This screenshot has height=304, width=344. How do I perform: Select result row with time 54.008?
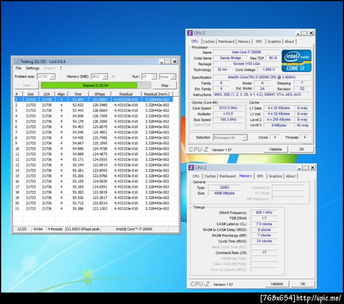93,116
